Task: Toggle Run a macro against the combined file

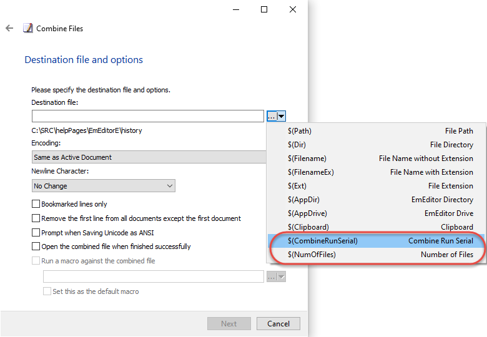Action: click(36, 261)
